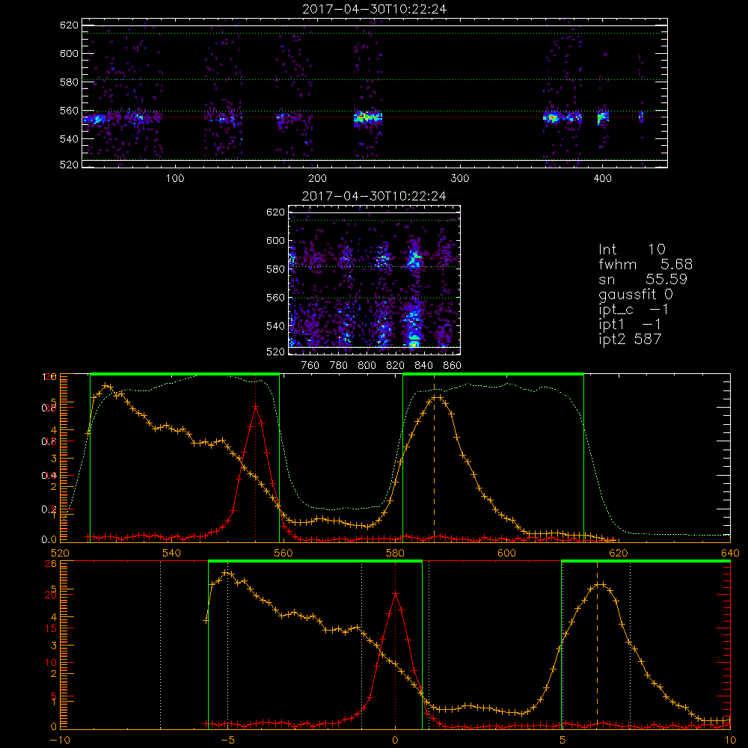Click x-axis label 400 in top image
The width and height of the screenshot is (748, 748).
click(x=602, y=179)
